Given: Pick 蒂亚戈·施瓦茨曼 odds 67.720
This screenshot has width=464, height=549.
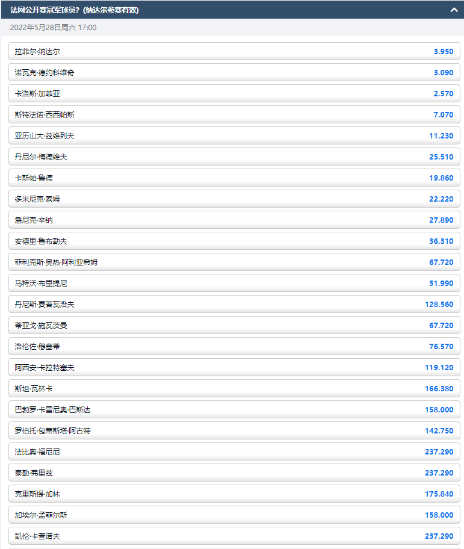Looking at the screenshot, I should [234, 326].
